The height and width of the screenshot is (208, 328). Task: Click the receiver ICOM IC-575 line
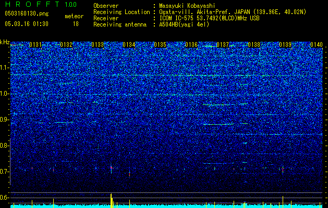point(209,18)
